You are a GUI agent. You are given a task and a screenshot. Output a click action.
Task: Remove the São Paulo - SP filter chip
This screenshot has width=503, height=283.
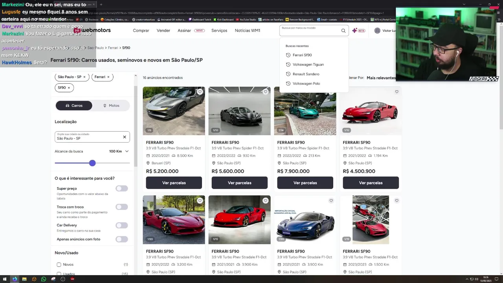pos(84,77)
